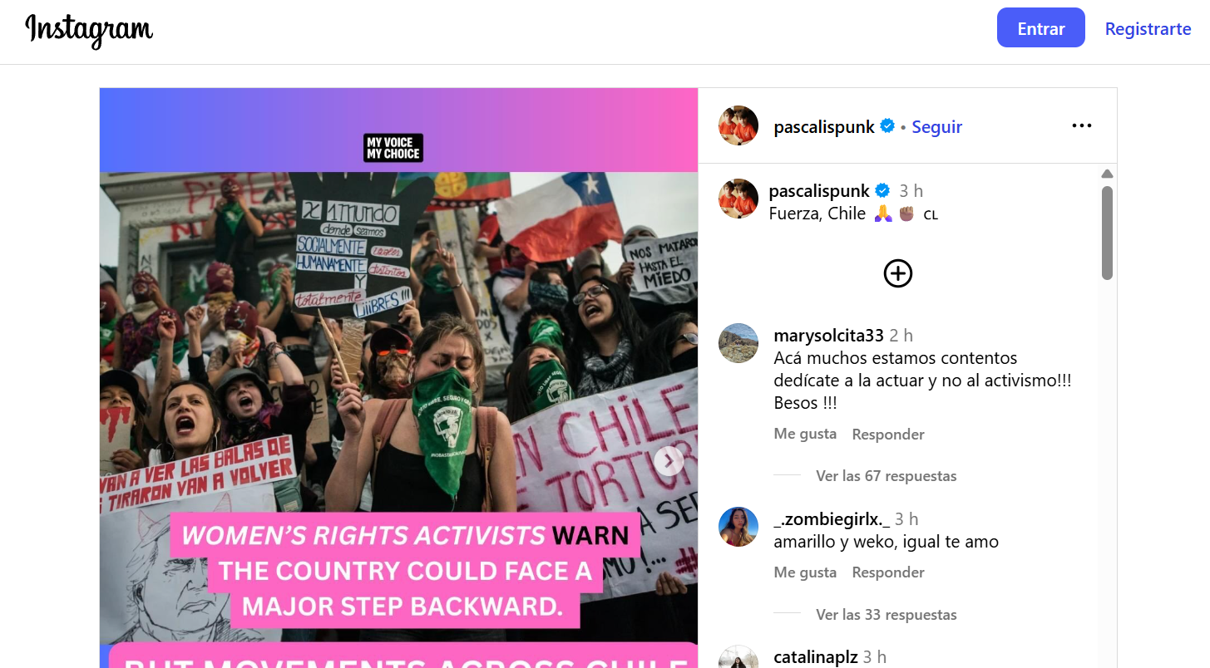Viewport: 1210px width, 668px height.
Task: Open the Instagram logo home link
Action: pyautogui.click(x=89, y=30)
